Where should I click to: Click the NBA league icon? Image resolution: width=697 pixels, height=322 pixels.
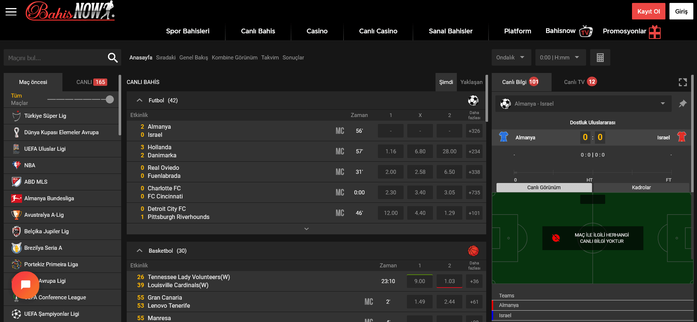click(17, 165)
